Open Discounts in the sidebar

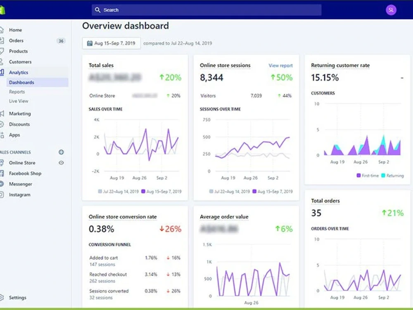coord(19,124)
